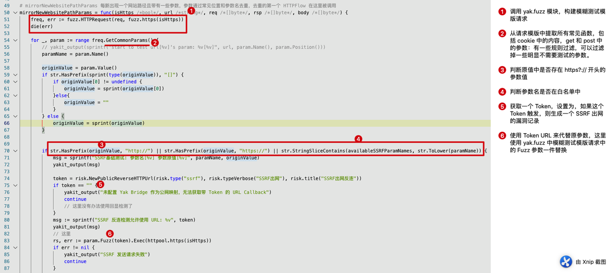Click legend bullet 6 in the right panel
Image resolution: width=614 pixels, height=273 pixels.
click(502, 136)
